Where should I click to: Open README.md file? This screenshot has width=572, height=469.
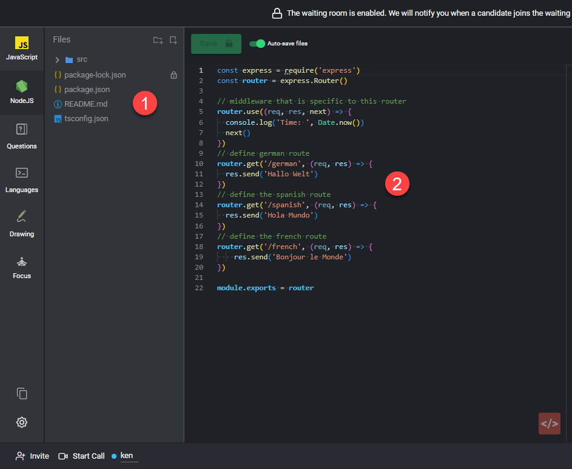86,104
